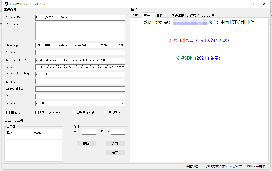Click the 您的iP地址是 text in preview
Viewport: 272px width, 171px height.
[157, 22]
